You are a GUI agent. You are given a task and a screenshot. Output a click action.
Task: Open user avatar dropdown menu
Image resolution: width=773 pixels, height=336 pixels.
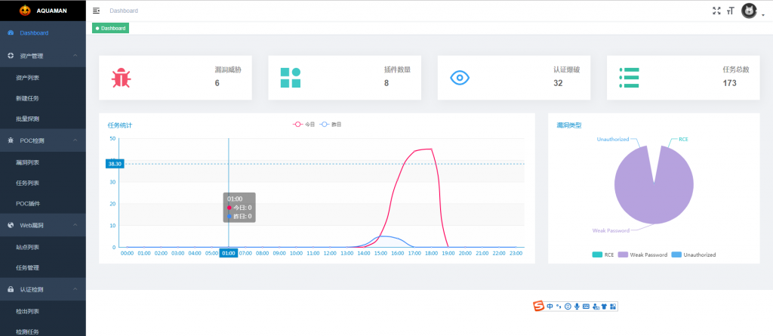(753, 11)
